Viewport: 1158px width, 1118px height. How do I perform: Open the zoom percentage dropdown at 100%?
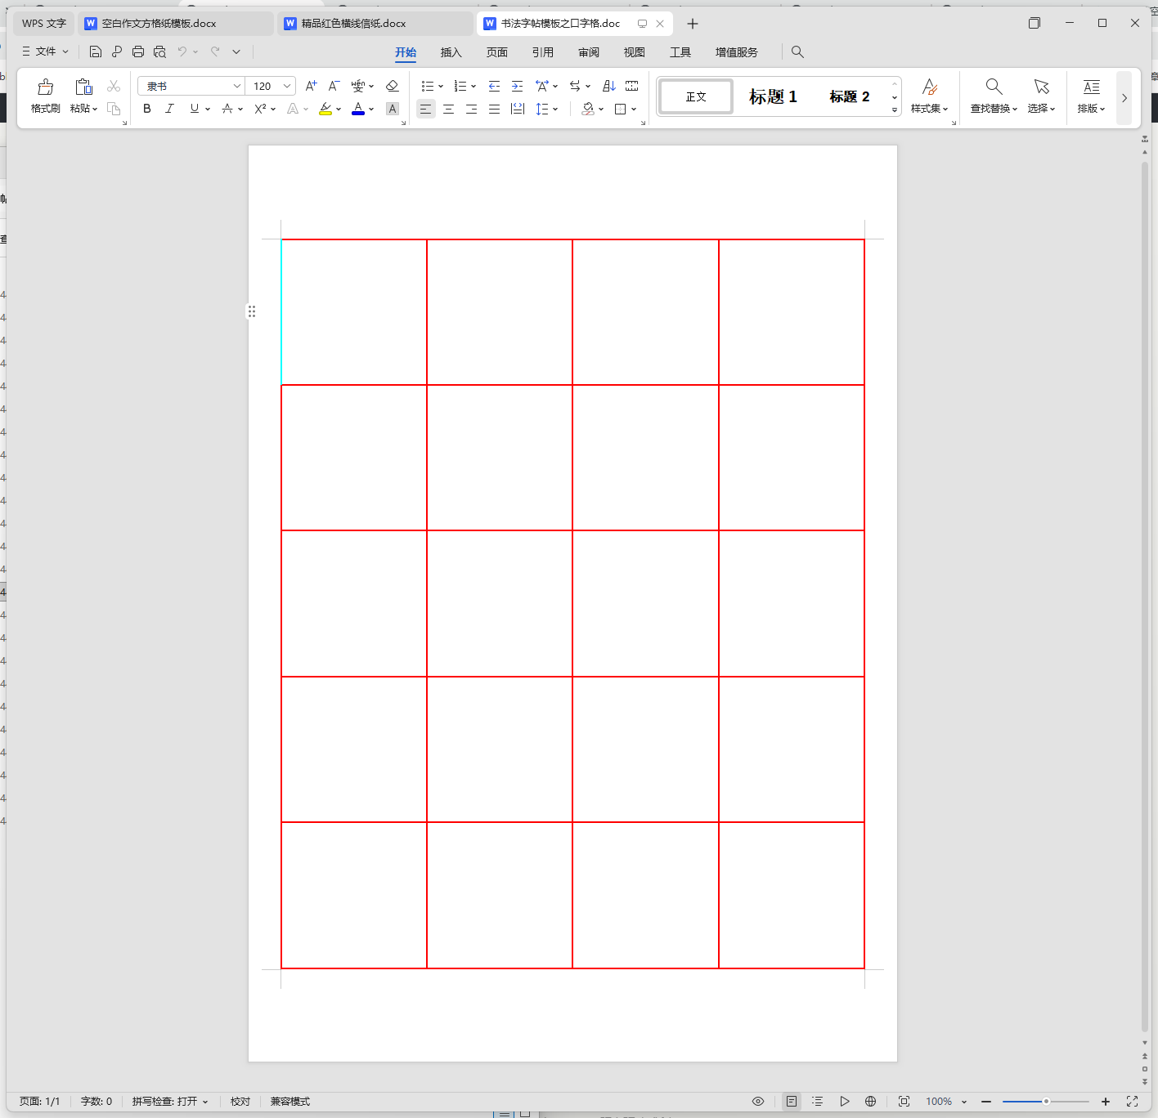tap(964, 1102)
